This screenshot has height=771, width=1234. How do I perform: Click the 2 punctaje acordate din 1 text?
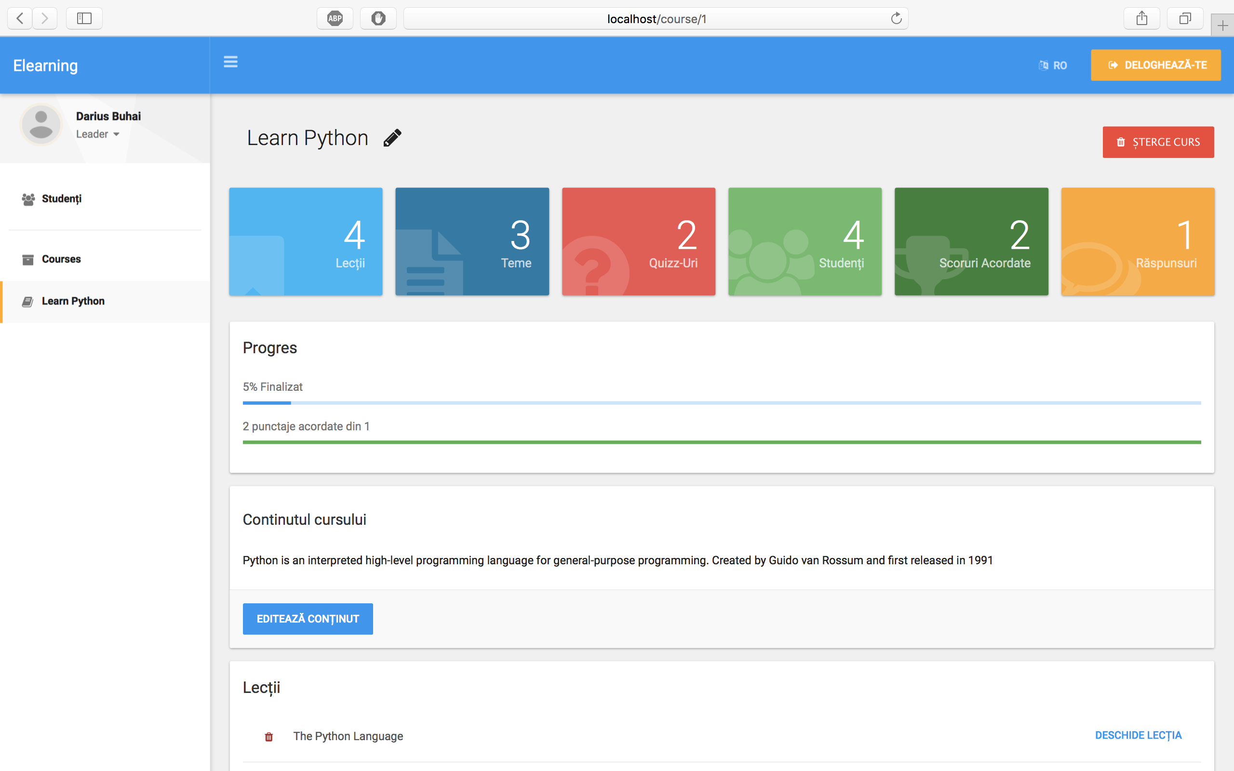click(x=306, y=426)
